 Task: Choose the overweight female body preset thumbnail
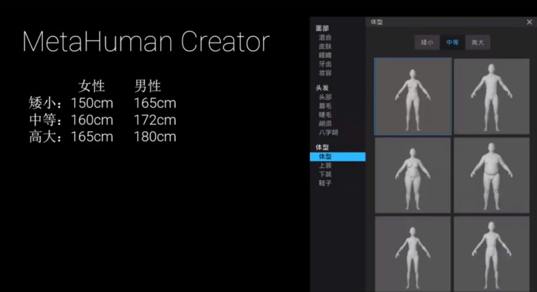click(x=413, y=175)
